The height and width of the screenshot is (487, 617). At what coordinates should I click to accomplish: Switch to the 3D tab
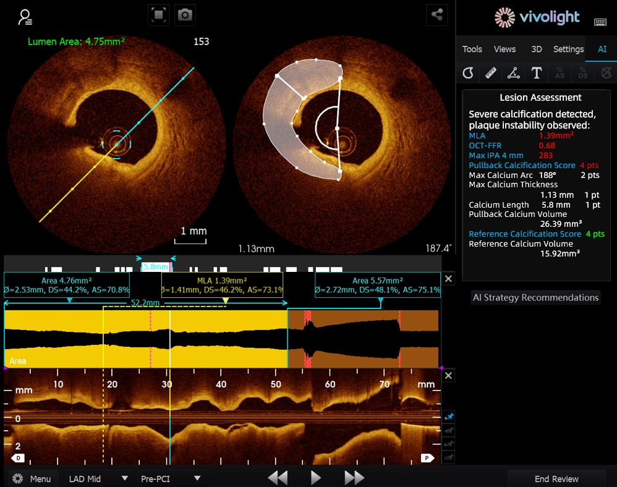pos(536,49)
